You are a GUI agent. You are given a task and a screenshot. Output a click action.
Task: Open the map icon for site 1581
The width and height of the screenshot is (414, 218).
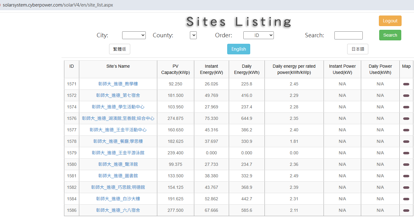pyautogui.click(x=406, y=175)
